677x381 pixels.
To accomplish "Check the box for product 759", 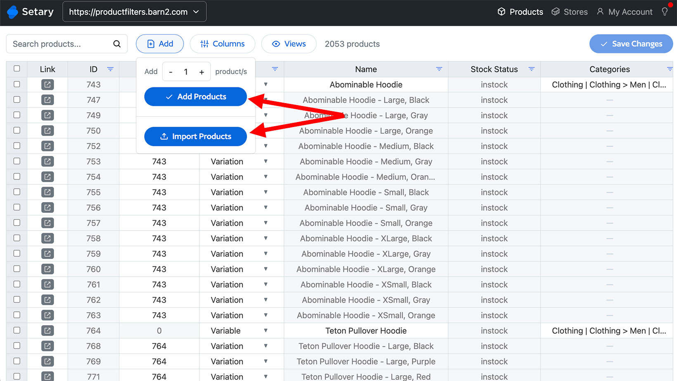I will tap(17, 253).
